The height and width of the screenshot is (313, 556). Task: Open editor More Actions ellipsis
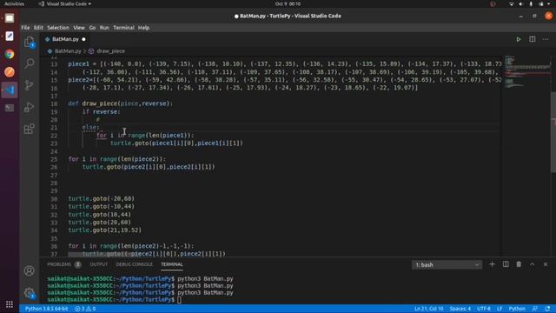tap(546, 39)
